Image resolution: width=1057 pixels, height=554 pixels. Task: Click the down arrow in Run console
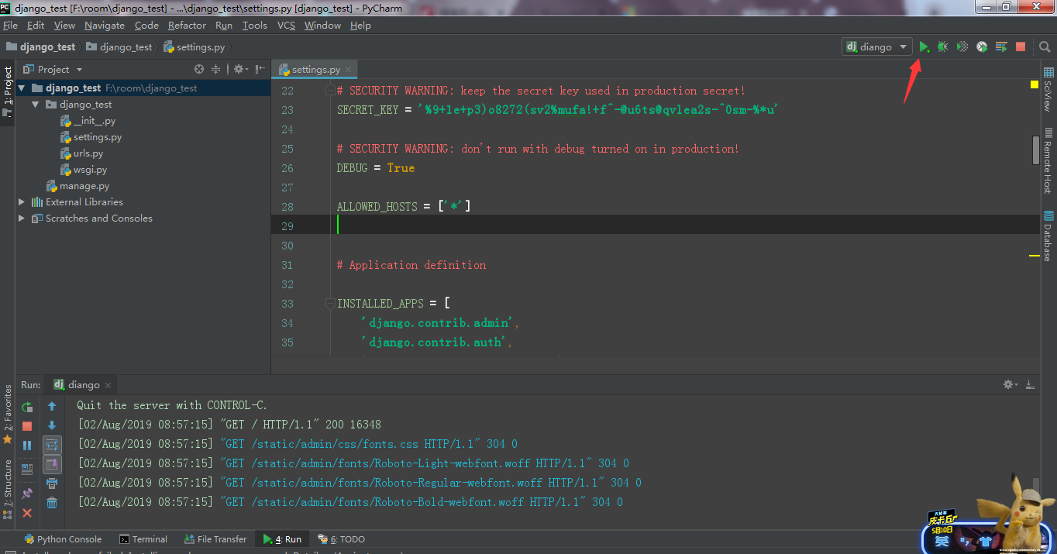(x=52, y=425)
